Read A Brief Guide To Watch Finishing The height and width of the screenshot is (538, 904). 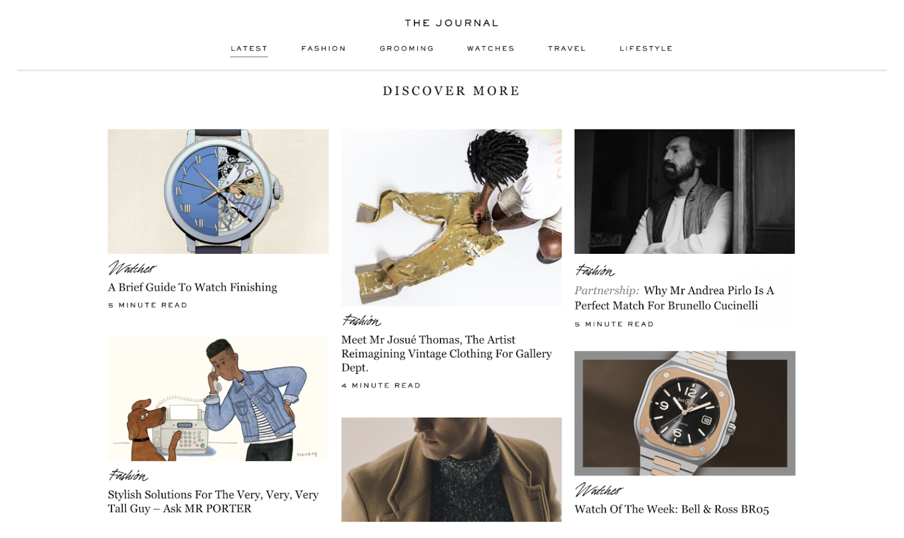[193, 287]
